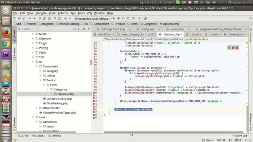Image resolution: width=253 pixels, height=142 pixels.
Task: Click scroll from source icon in Project panel
Action: [x=74, y=29]
